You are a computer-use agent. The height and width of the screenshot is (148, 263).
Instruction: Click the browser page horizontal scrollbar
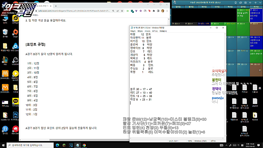coord(75,139)
